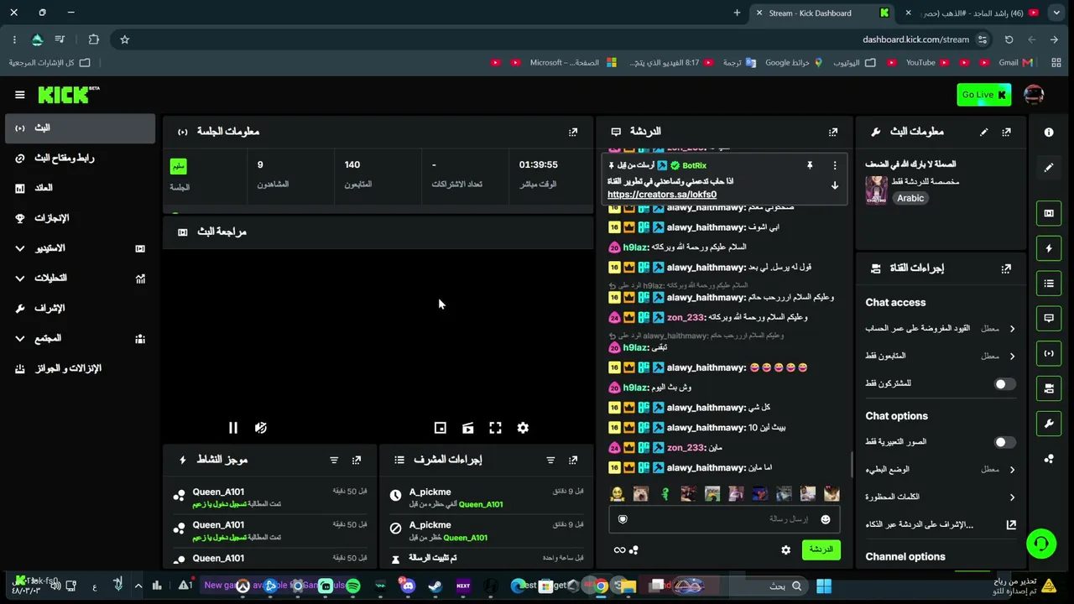The width and height of the screenshot is (1074, 604).
Task: Toggle theater mode on stream preview
Action: 467,428
